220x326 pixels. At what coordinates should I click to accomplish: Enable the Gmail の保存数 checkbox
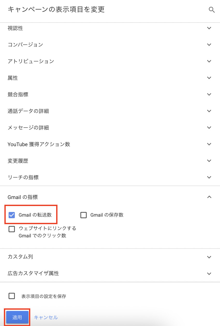(83, 215)
